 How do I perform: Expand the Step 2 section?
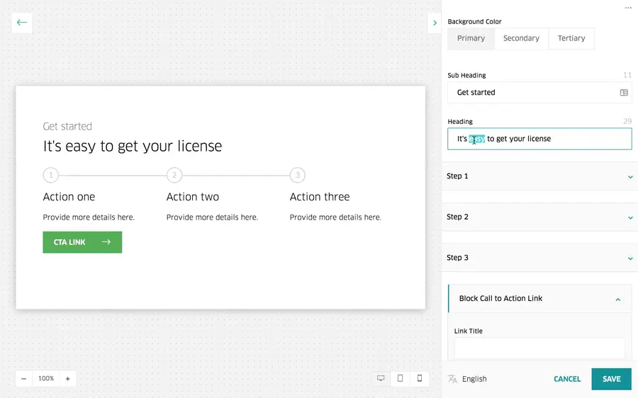pyautogui.click(x=539, y=217)
